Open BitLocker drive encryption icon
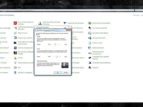This screenshot has height=107, width=143. [x=15, y=28]
